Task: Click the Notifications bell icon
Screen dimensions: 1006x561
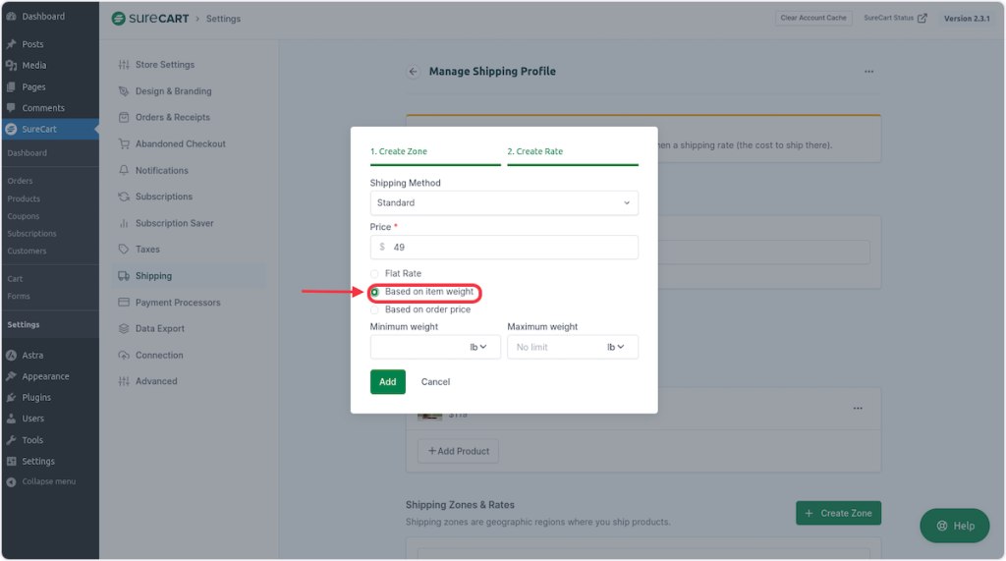Action: (x=124, y=171)
